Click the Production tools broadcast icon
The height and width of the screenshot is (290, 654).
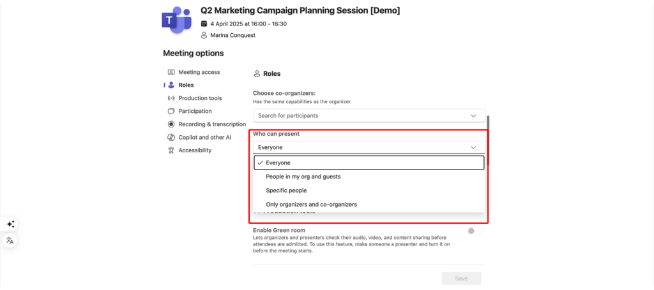(171, 98)
